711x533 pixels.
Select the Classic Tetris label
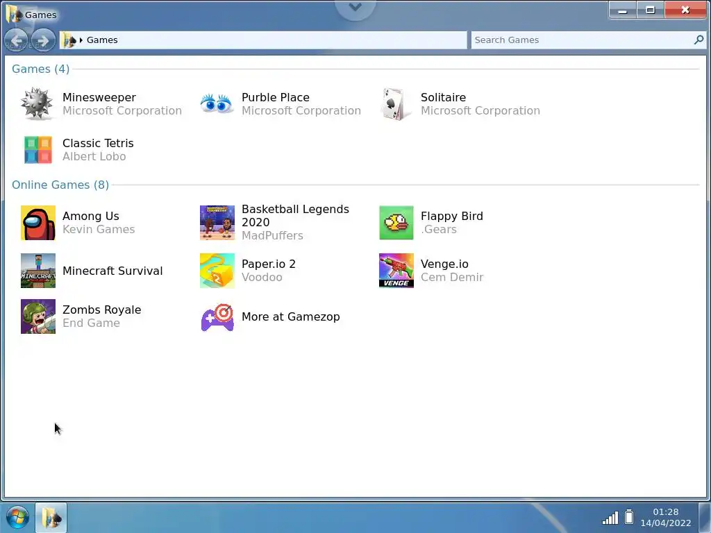pos(98,143)
